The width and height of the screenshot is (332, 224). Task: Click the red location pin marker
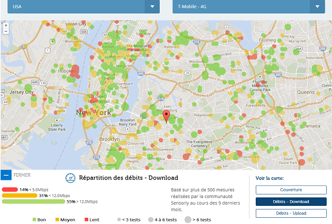(x=166, y=116)
